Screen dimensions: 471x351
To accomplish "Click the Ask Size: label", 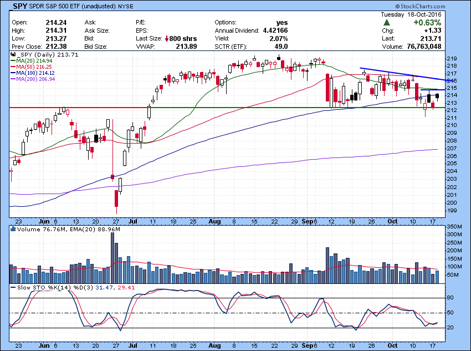I will click(97, 30).
